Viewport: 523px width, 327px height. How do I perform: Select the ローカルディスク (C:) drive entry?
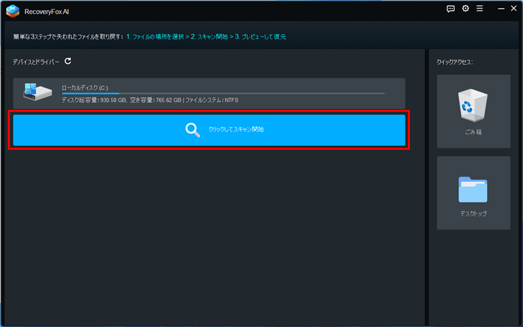pos(85,87)
